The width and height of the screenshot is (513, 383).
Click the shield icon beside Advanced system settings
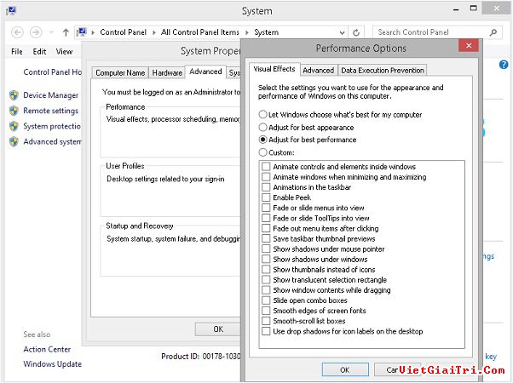[14, 142]
